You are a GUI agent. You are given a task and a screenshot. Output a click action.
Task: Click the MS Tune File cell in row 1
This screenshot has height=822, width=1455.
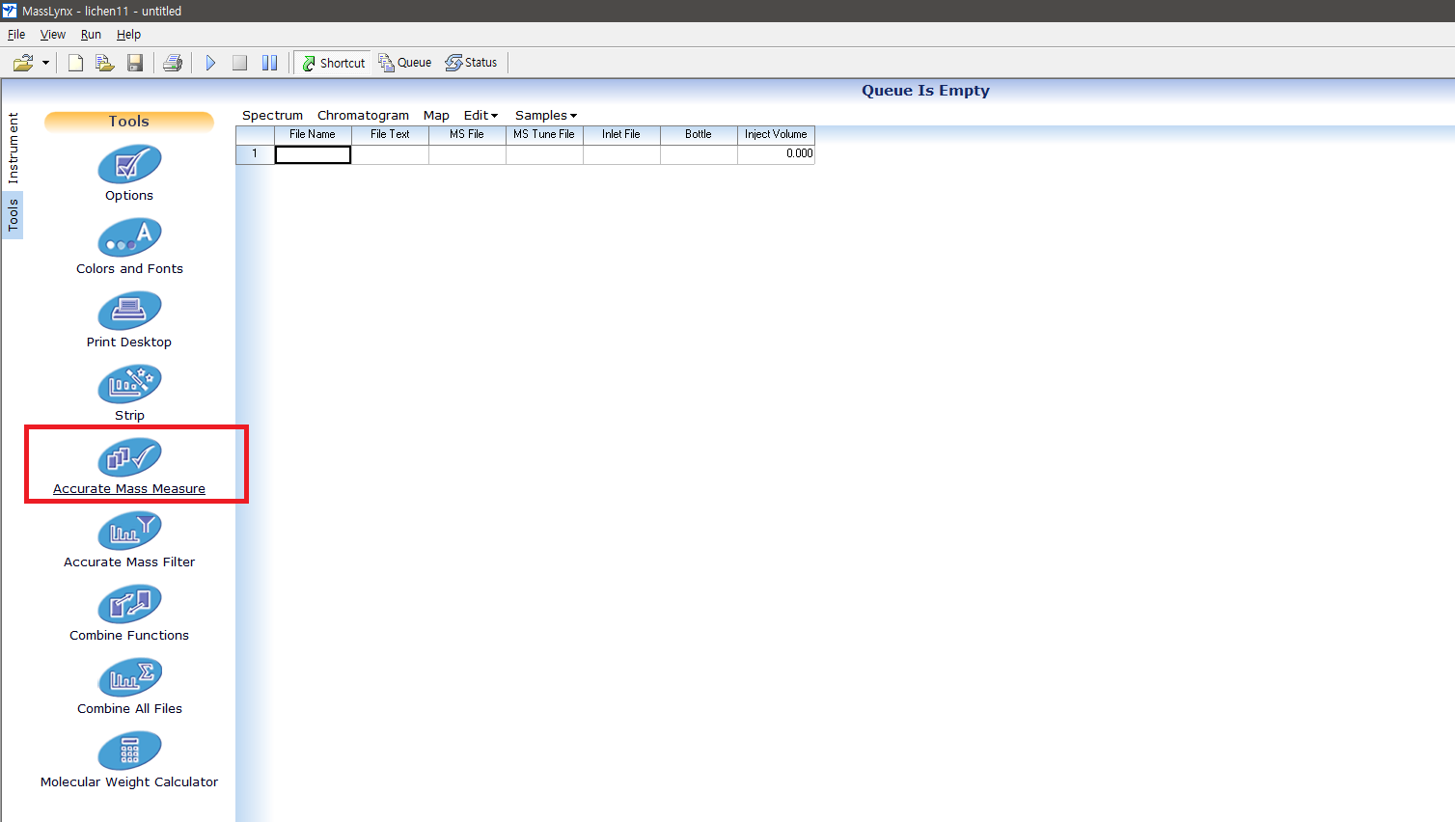[x=544, y=154]
